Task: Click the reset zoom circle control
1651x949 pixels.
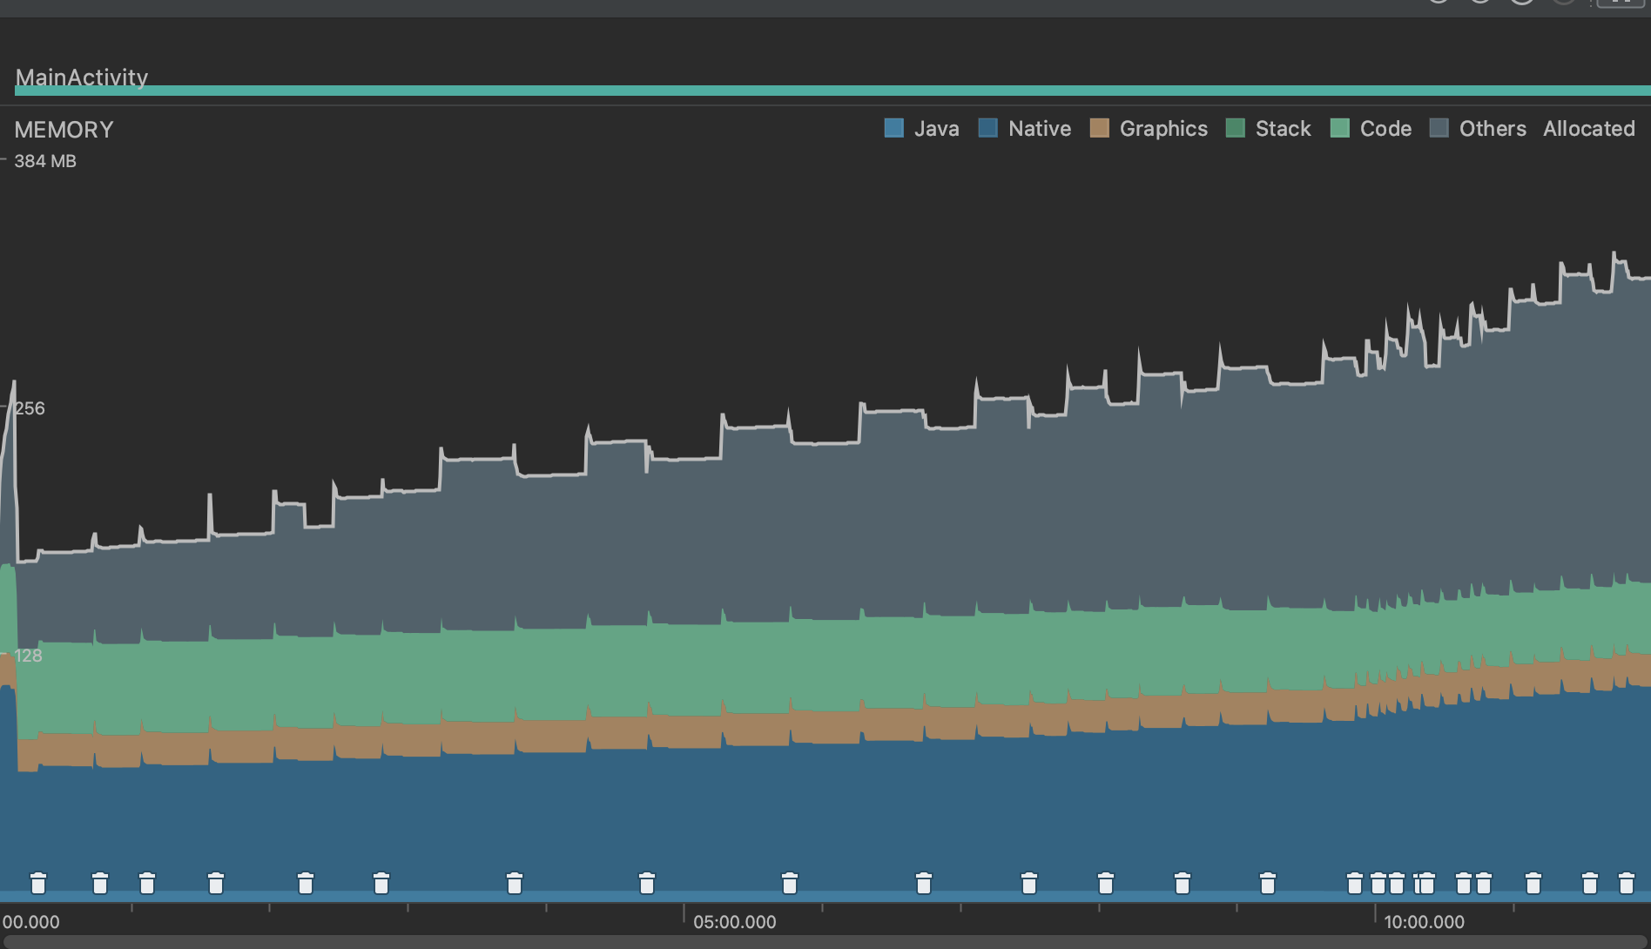Action: (1520, 4)
